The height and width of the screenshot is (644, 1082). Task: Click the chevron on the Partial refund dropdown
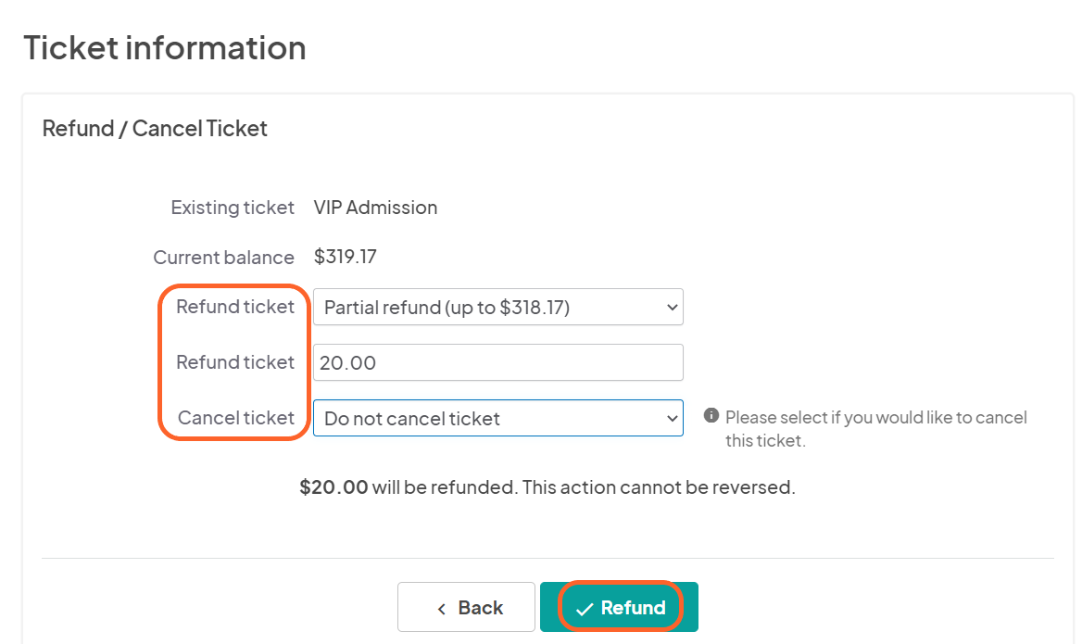tap(672, 307)
